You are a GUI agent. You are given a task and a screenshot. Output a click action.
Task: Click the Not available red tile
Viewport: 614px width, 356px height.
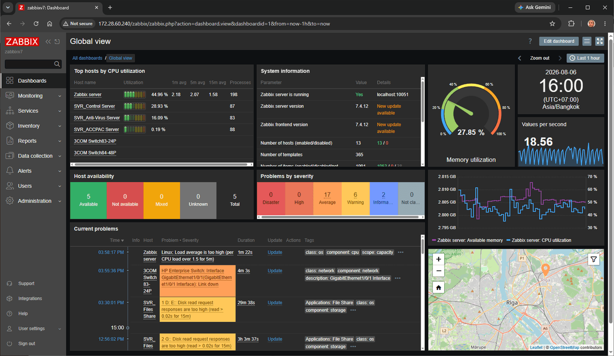click(x=125, y=200)
